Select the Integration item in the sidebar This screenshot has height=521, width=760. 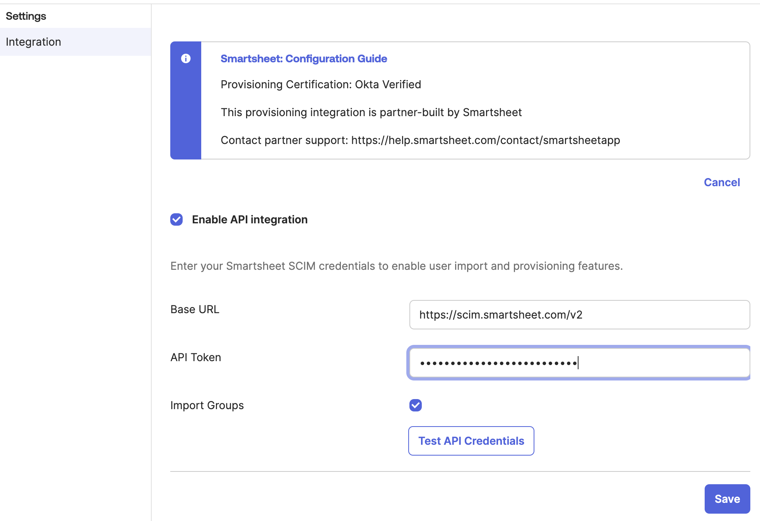click(x=34, y=42)
